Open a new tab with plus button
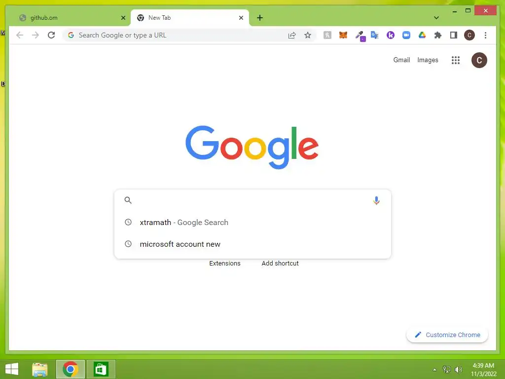The width and height of the screenshot is (505, 379). pyautogui.click(x=260, y=18)
